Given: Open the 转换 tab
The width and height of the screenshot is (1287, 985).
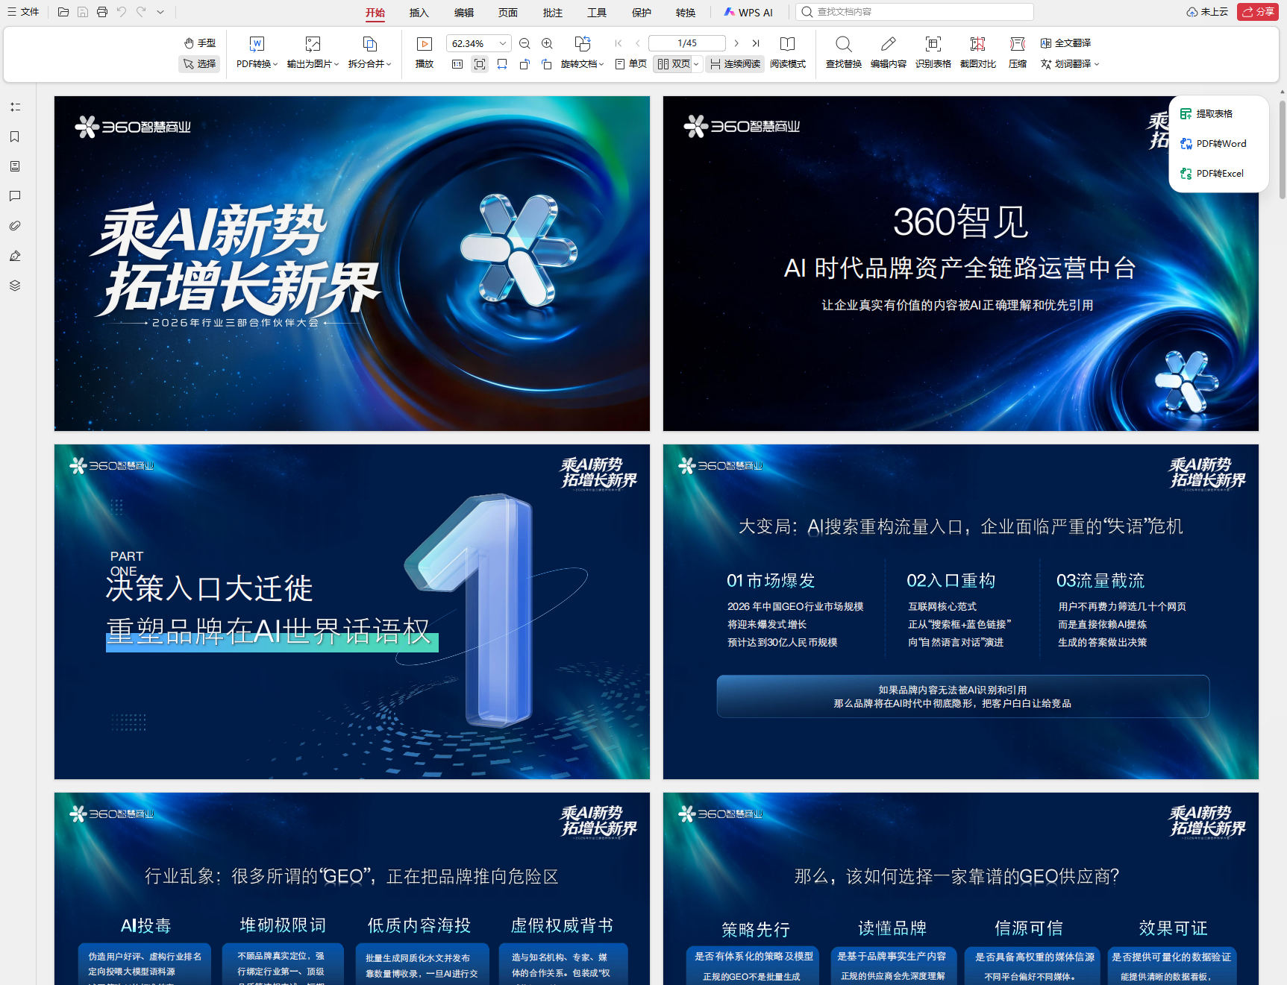Looking at the screenshot, I should tap(686, 13).
